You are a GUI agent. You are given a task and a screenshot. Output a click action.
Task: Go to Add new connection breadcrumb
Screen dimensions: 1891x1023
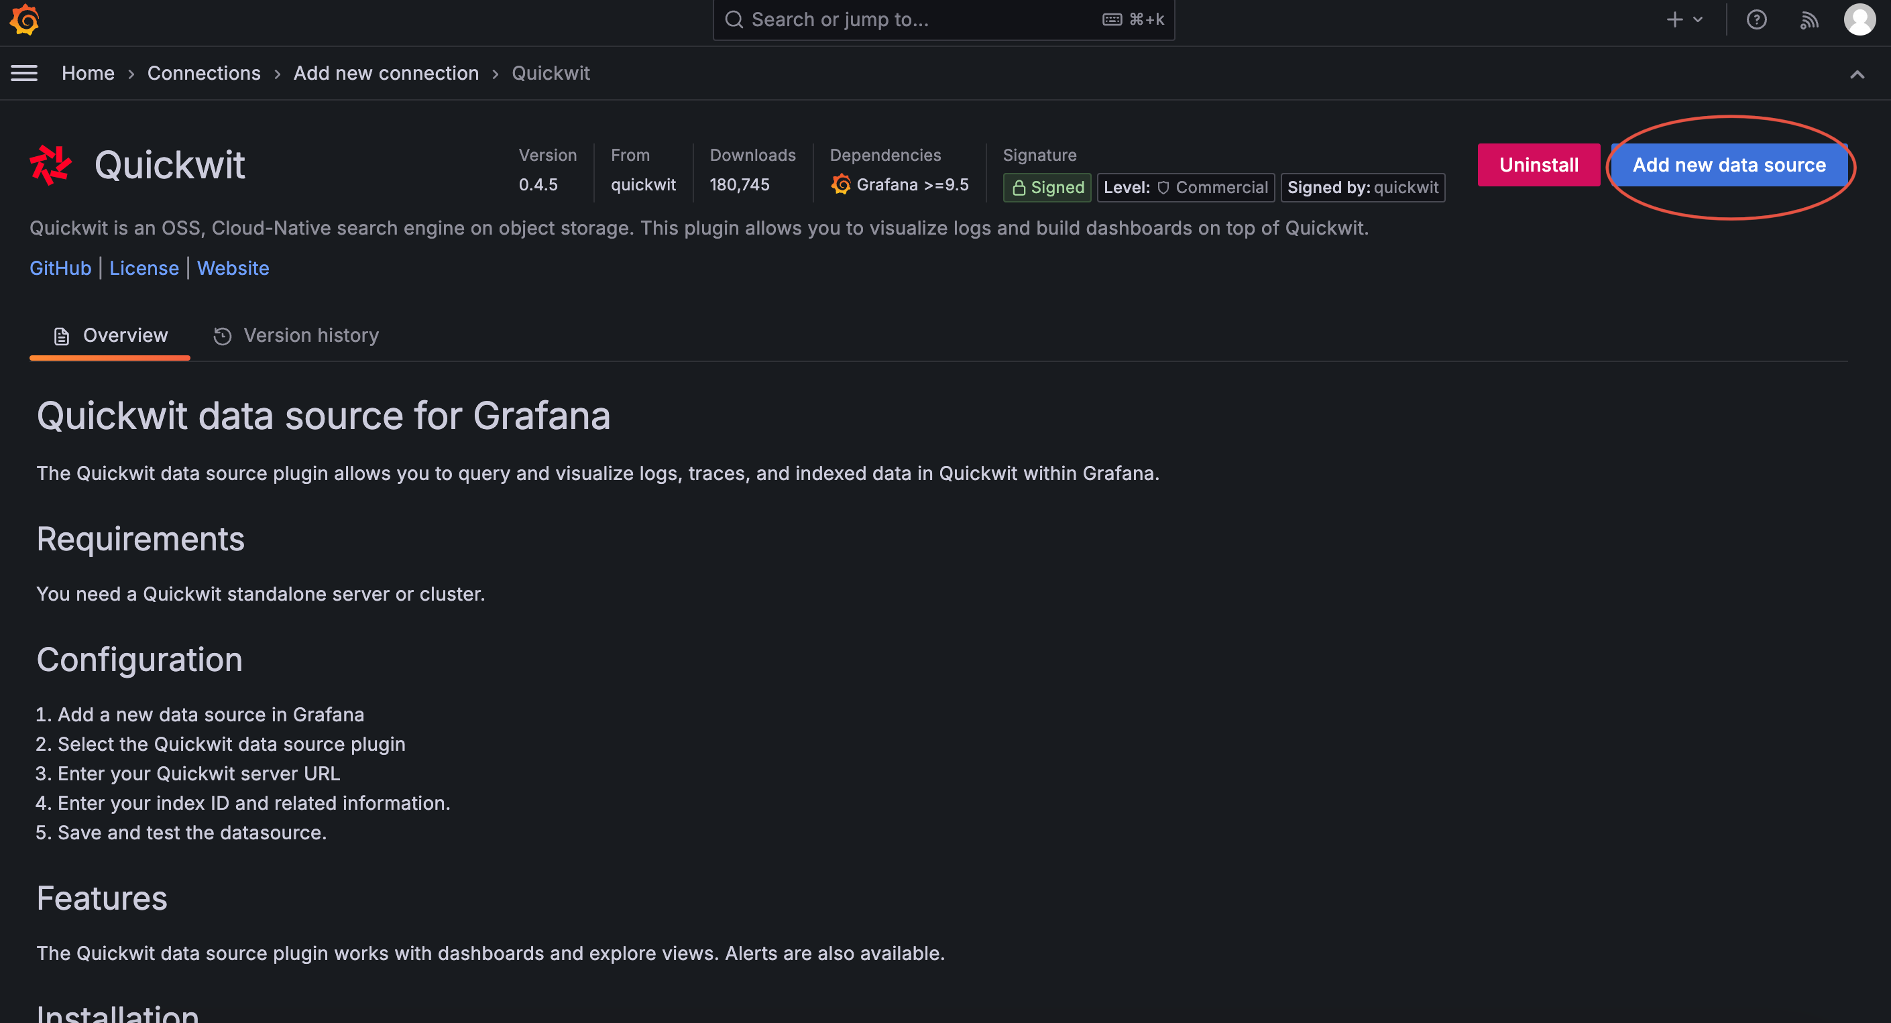pos(386,73)
